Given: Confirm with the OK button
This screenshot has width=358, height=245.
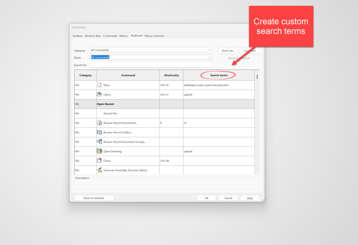Looking at the screenshot, I should coord(206,198).
